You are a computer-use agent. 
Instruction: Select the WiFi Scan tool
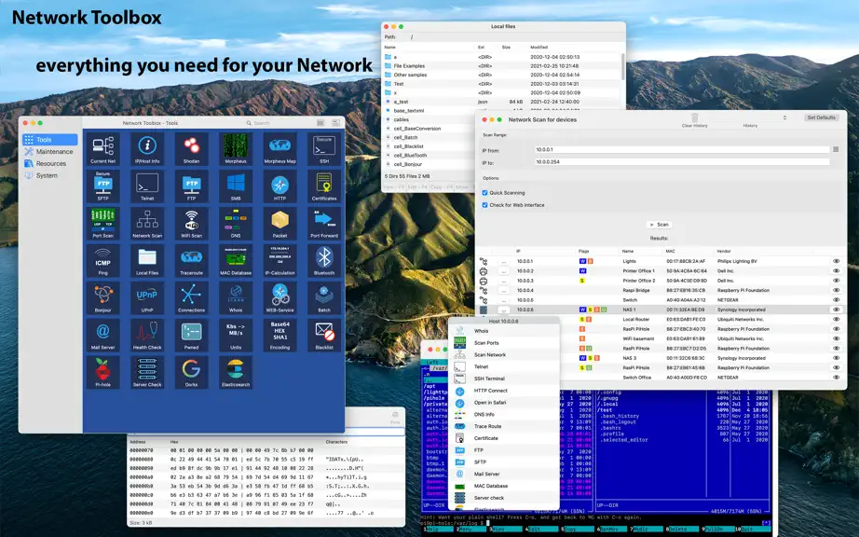191,223
